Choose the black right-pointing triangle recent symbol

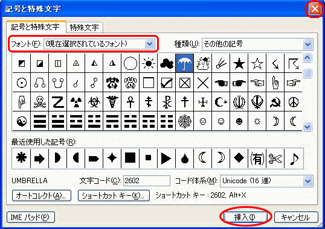click(167, 158)
